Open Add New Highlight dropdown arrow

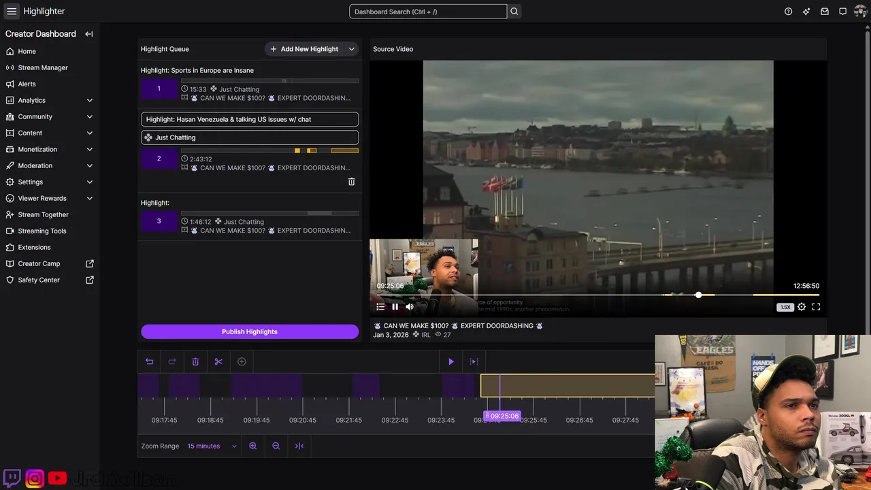(352, 49)
